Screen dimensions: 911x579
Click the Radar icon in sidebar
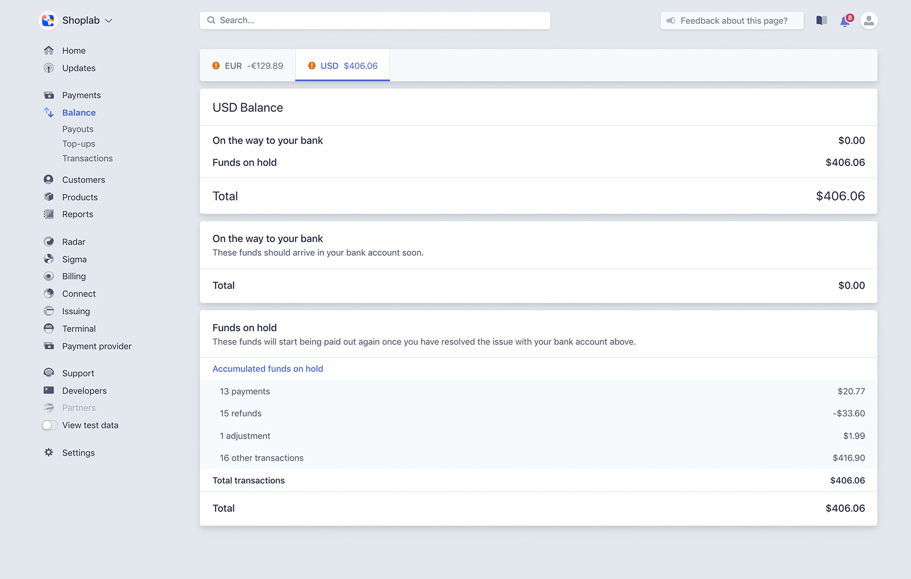pyautogui.click(x=49, y=241)
